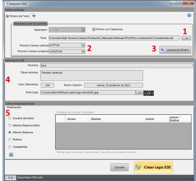Viewport: 196px width, 181px height.
Task: Toggle the Fichero con Cabeceras checkbox
Action: (x=94, y=30)
